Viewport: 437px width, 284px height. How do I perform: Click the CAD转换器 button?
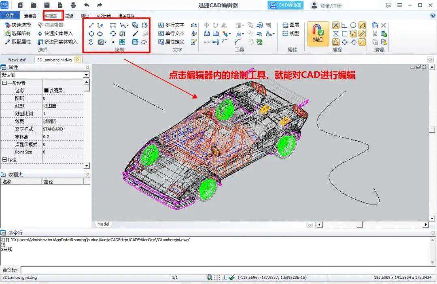pos(286,5)
